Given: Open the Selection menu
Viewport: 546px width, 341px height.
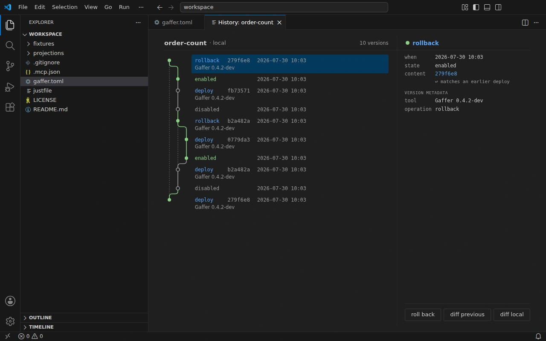Looking at the screenshot, I should [65, 7].
